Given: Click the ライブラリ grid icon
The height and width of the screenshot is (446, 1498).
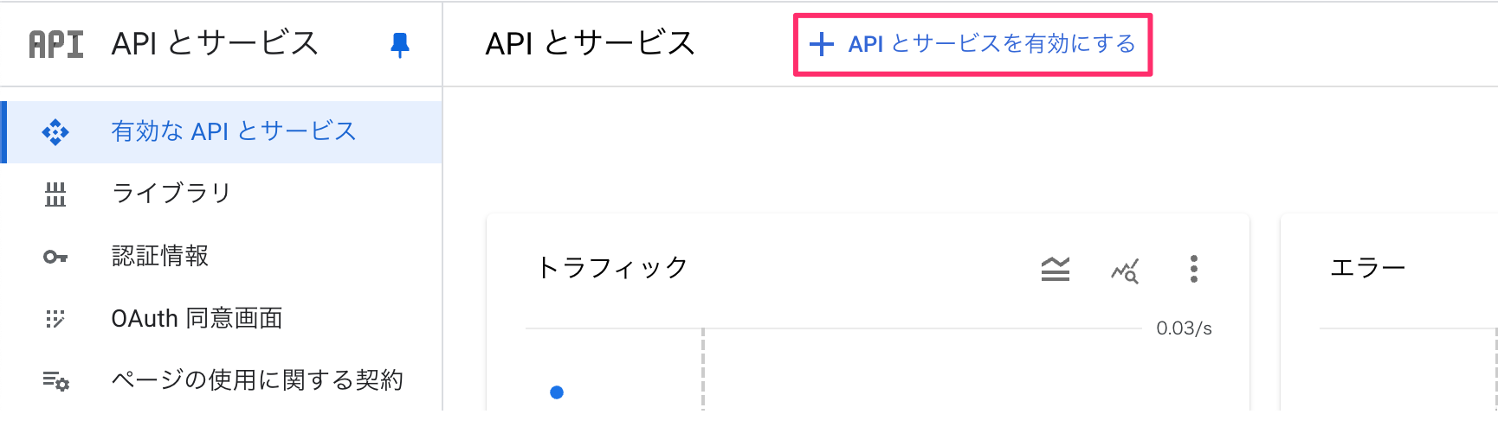Looking at the screenshot, I should click(x=55, y=194).
